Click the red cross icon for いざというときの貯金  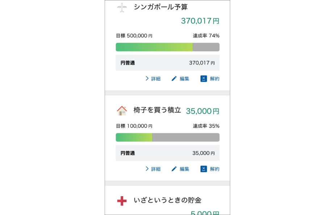122,201
